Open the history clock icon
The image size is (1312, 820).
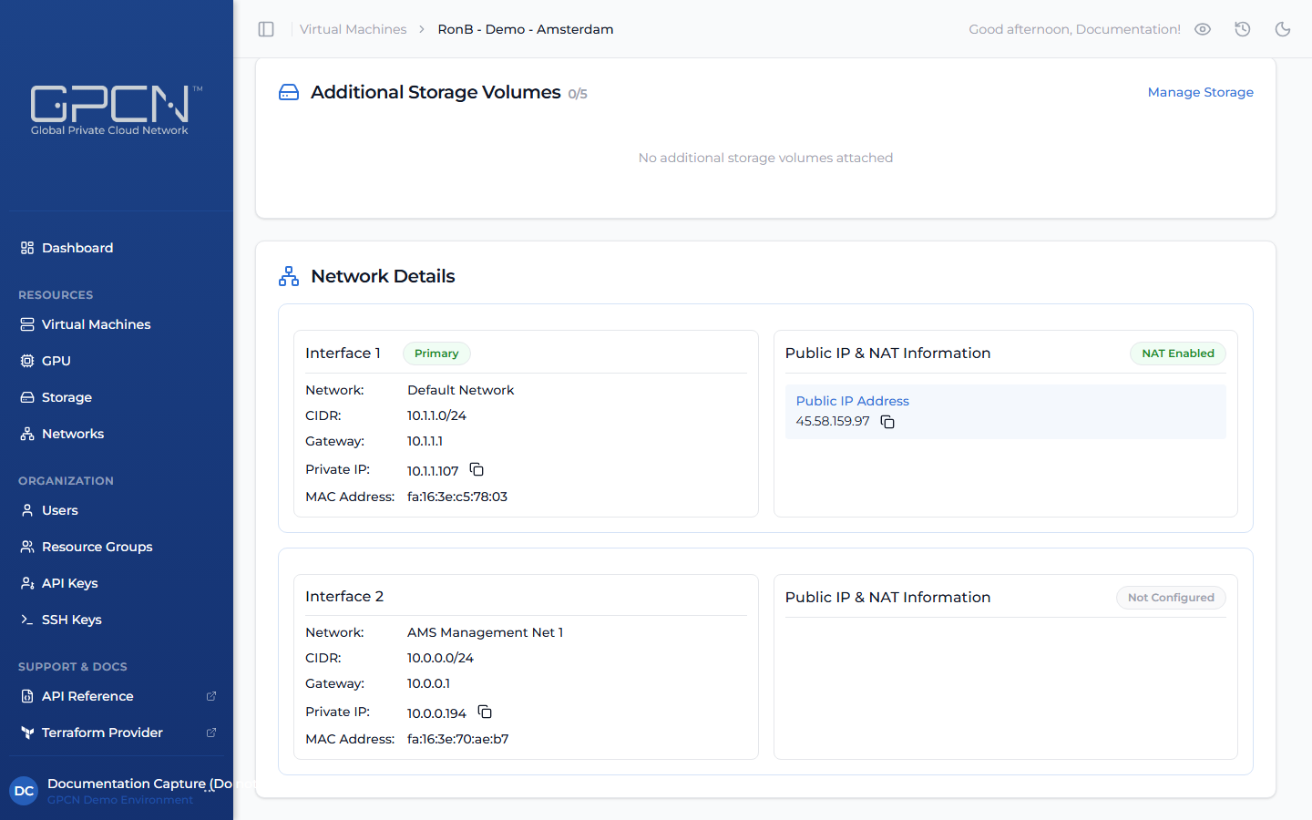click(x=1243, y=29)
